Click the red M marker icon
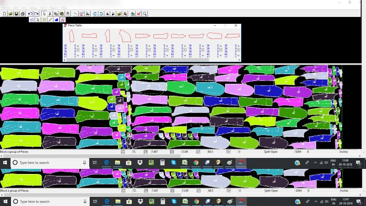This screenshot has width=366, height=206. 139,14
